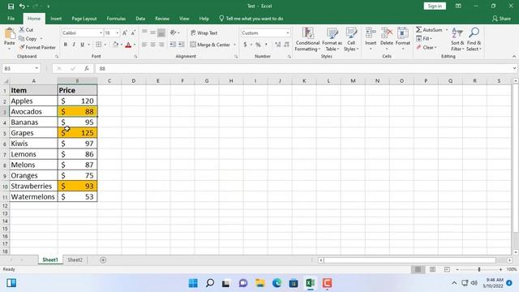Apply Percent Style format
The image size is (519, 292).
coord(258,45)
